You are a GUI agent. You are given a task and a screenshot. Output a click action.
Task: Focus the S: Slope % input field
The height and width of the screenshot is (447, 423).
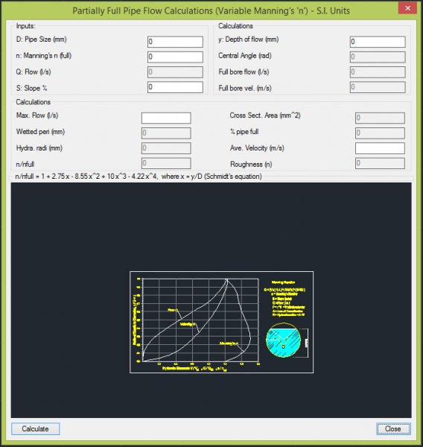175,87
